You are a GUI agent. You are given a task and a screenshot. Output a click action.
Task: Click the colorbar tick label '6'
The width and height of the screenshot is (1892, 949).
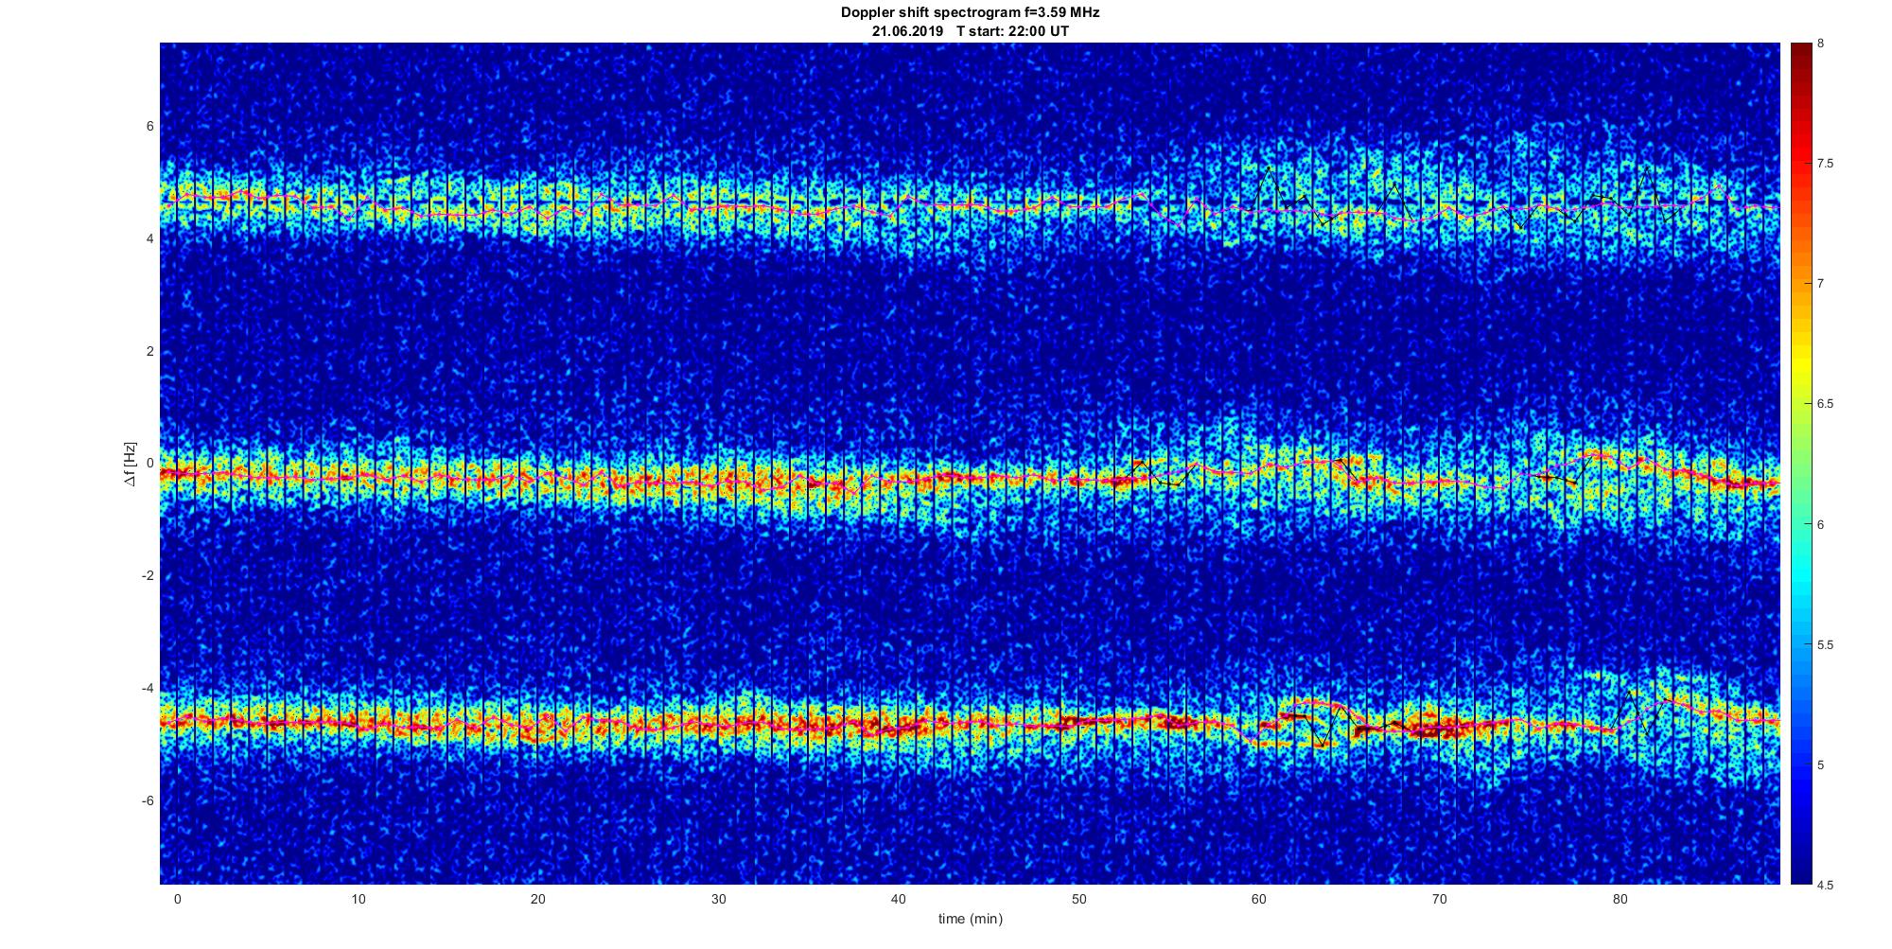(x=1821, y=524)
